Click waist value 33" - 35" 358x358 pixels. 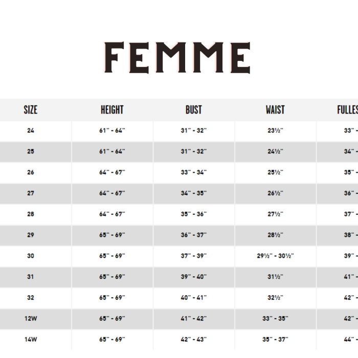(275, 319)
